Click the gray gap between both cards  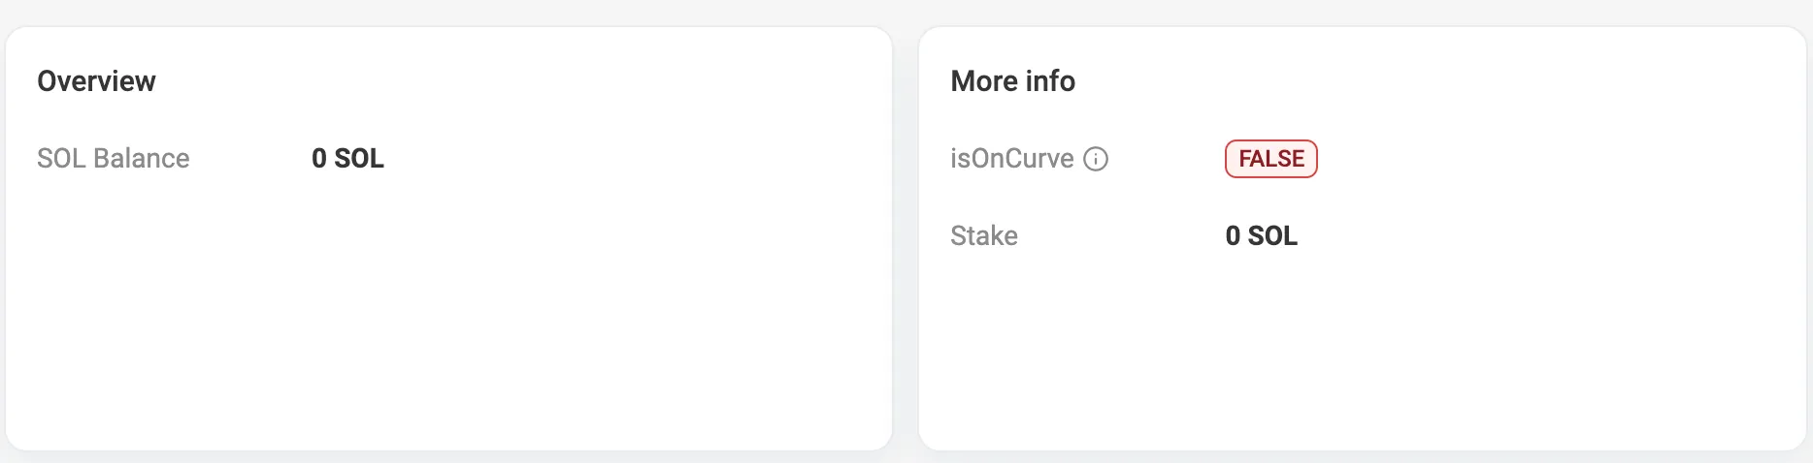tap(906, 238)
